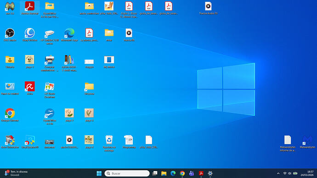Open the Adobe Acrobat desktop shortcut

30,8
